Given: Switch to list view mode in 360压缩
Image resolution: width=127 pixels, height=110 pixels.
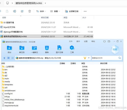Looking at the screenshot, I should (12, 58).
